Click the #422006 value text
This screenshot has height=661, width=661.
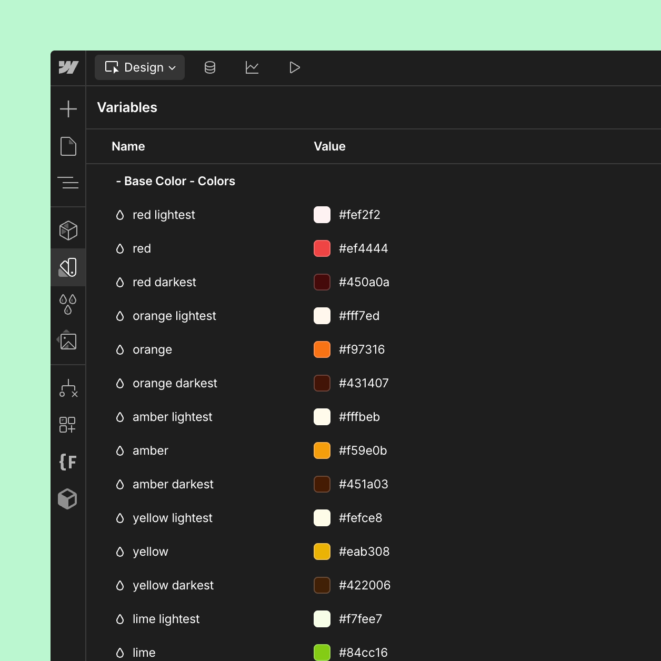(x=365, y=585)
